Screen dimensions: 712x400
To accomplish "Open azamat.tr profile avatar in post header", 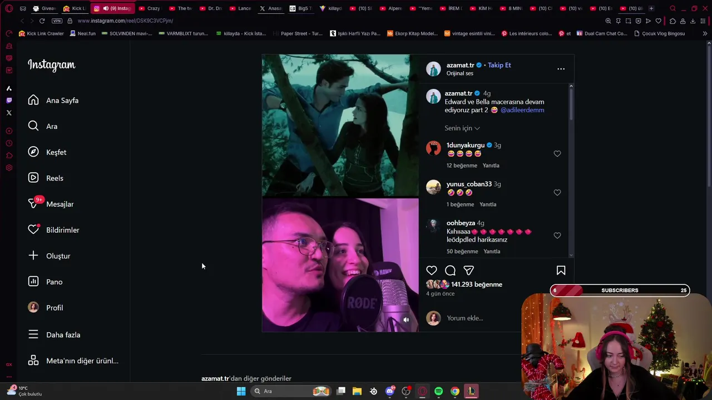I will [433, 69].
